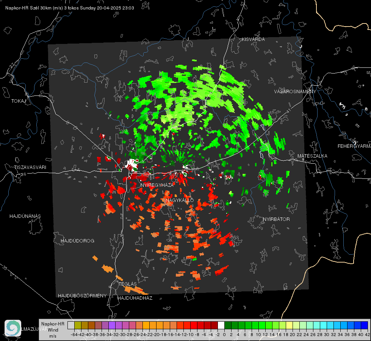
Task: Click road number 41 on map
Action: [x=288, y=110]
